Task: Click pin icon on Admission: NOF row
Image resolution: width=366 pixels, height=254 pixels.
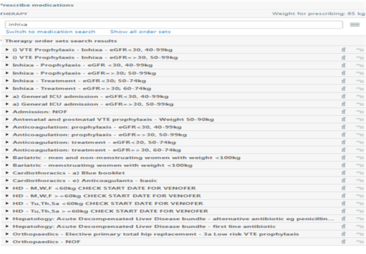Action: 344,112
